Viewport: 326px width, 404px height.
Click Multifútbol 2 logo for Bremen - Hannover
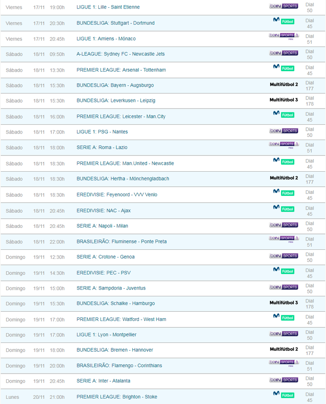pyautogui.click(x=284, y=349)
